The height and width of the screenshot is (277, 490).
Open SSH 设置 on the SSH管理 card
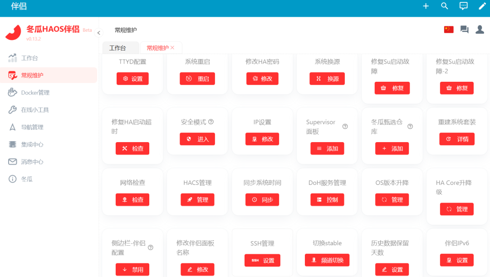coord(262,260)
